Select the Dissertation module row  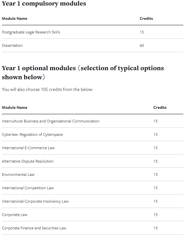(x=92, y=45)
